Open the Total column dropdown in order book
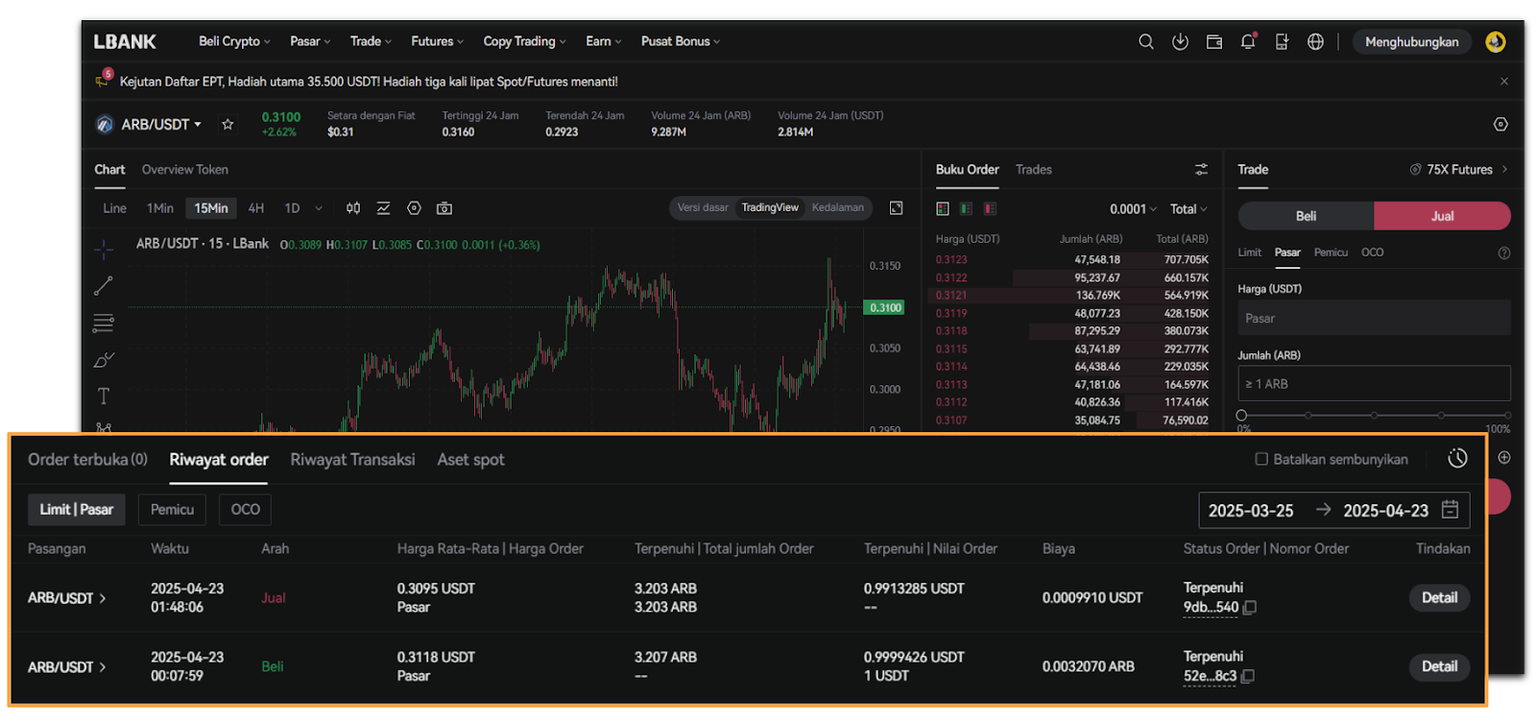This screenshot has width=1536, height=722. 1188,209
